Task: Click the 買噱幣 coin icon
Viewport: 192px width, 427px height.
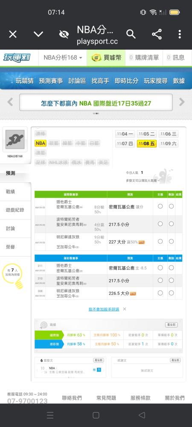Action: pyautogui.click(x=96, y=58)
